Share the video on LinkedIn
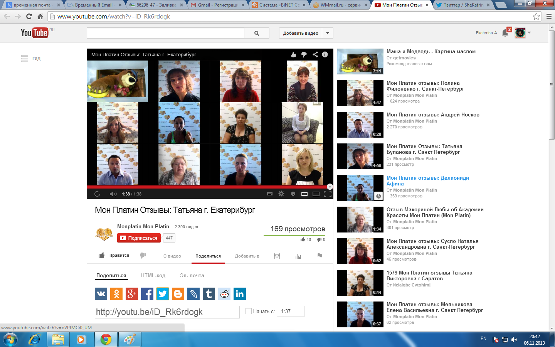 [240, 294]
